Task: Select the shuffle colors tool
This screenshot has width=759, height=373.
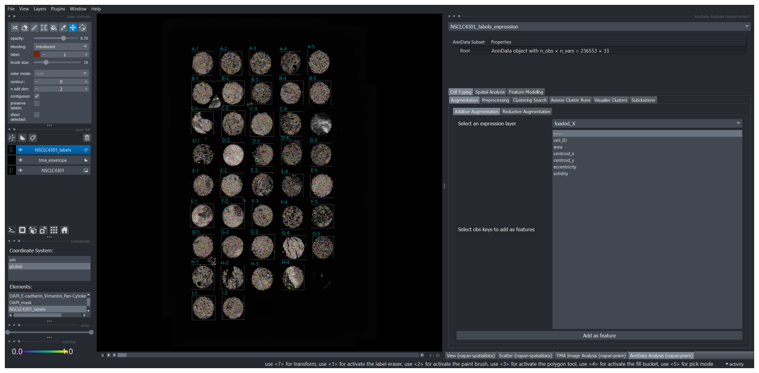Action: (x=15, y=28)
